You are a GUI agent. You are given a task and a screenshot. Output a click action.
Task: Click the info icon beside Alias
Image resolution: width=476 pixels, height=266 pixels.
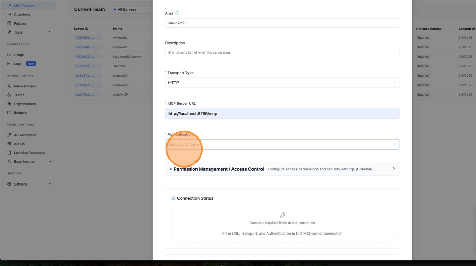(x=177, y=13)
